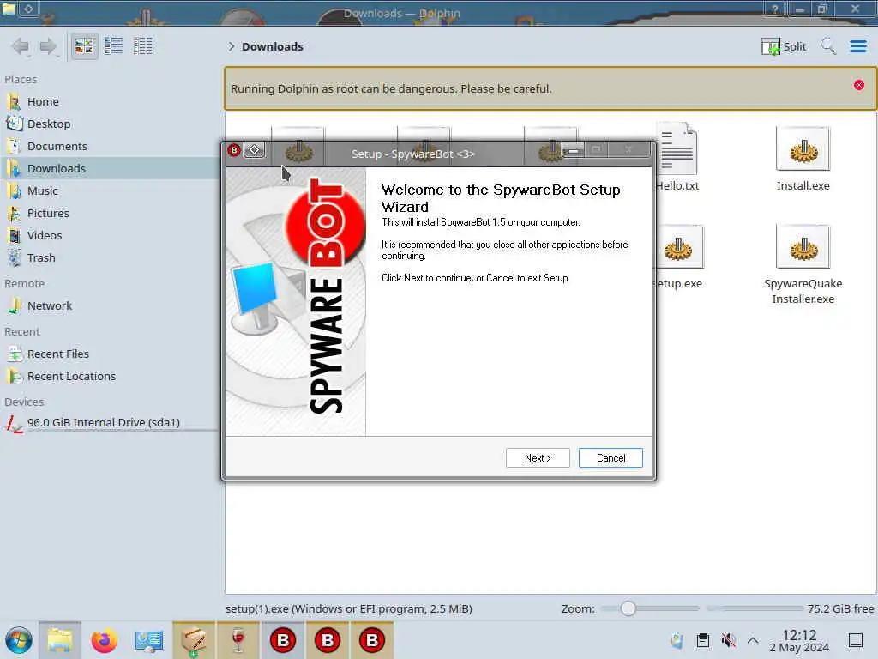Go back in Dolphin navigation

point(21,46)
